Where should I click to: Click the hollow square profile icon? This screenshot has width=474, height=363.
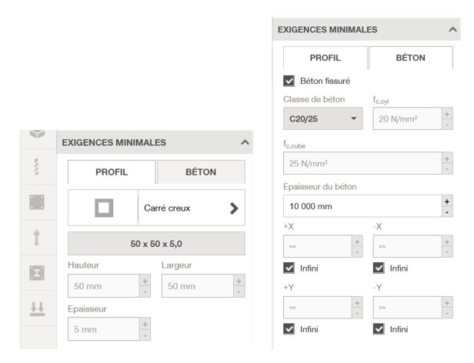tap(104, 208)
